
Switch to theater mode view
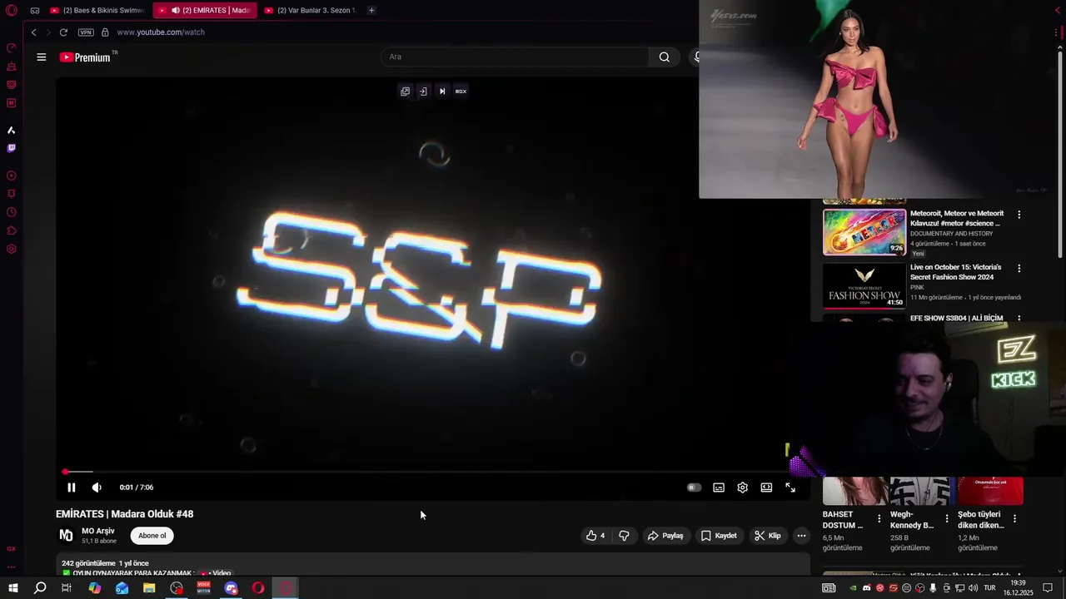click(x=766, y=488)
